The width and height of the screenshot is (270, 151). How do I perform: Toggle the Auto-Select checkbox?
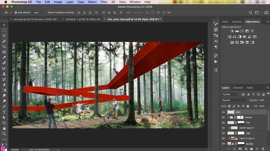tap(16, 13)
